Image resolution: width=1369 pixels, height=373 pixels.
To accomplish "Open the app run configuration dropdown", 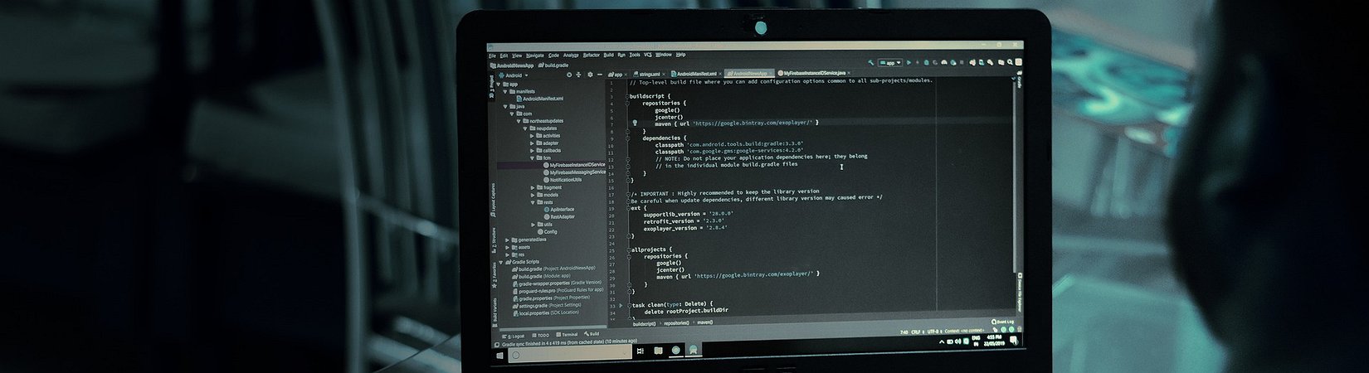I will [x=890, y=63].
